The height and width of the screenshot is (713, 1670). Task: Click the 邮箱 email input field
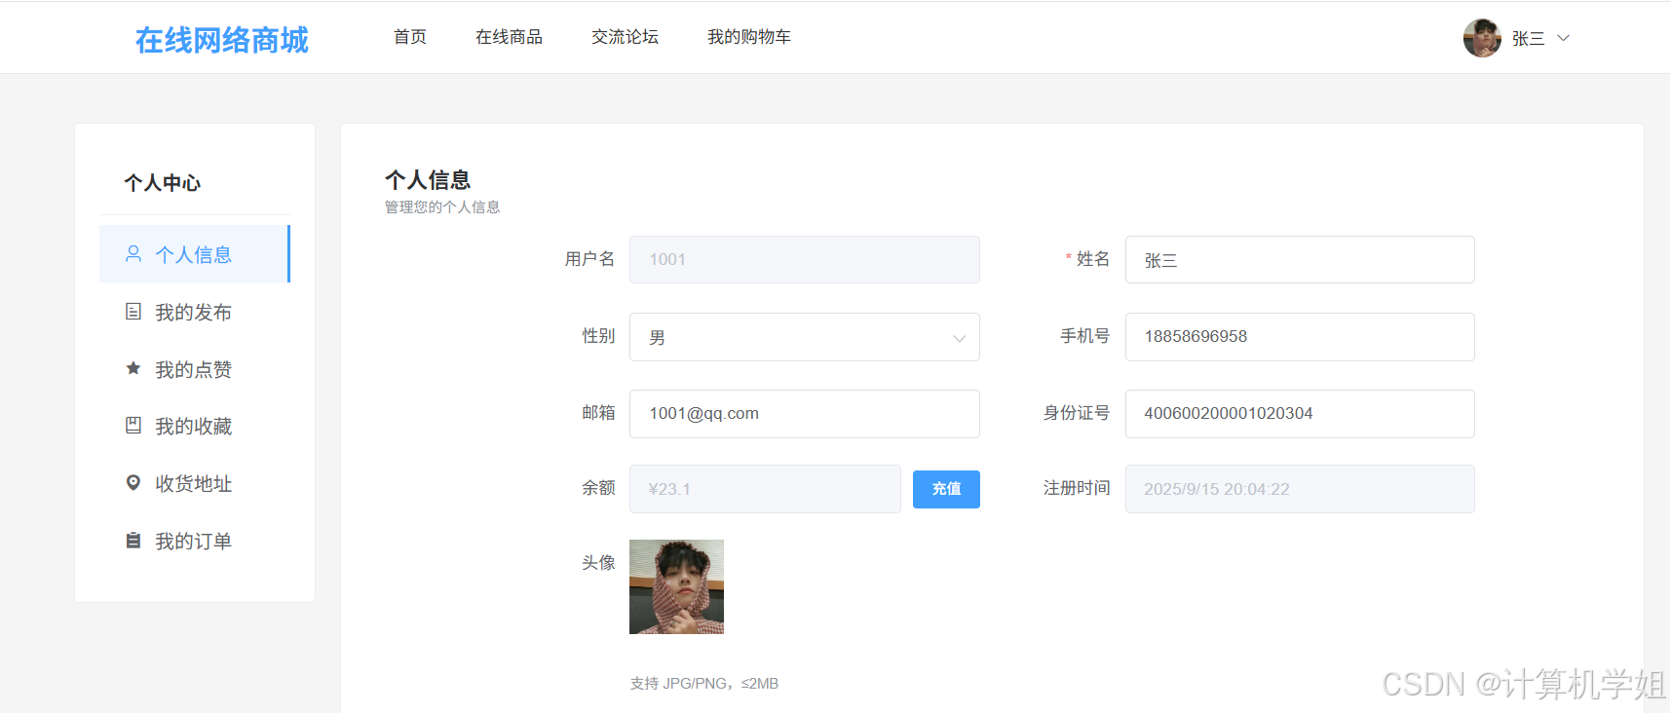[x=805, y=414]
